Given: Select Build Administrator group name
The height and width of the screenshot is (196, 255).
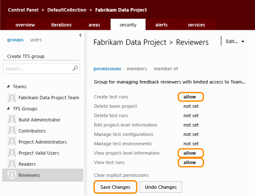Looking at the screenshot, I should (40, 120).
